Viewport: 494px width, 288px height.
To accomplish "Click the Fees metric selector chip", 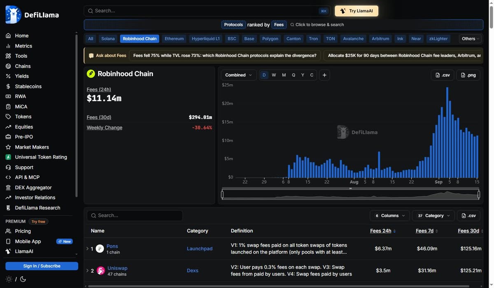I will [x=279, y=25].
